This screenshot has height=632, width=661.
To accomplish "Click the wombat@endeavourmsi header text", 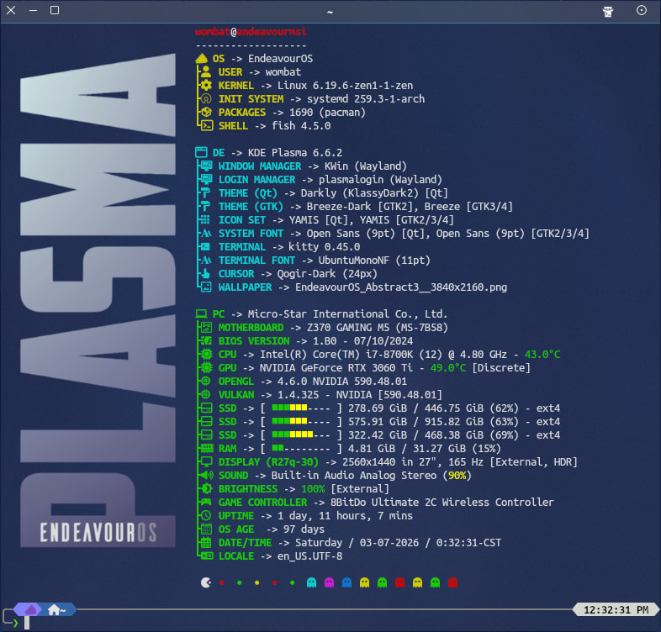I will pos(251,31).
